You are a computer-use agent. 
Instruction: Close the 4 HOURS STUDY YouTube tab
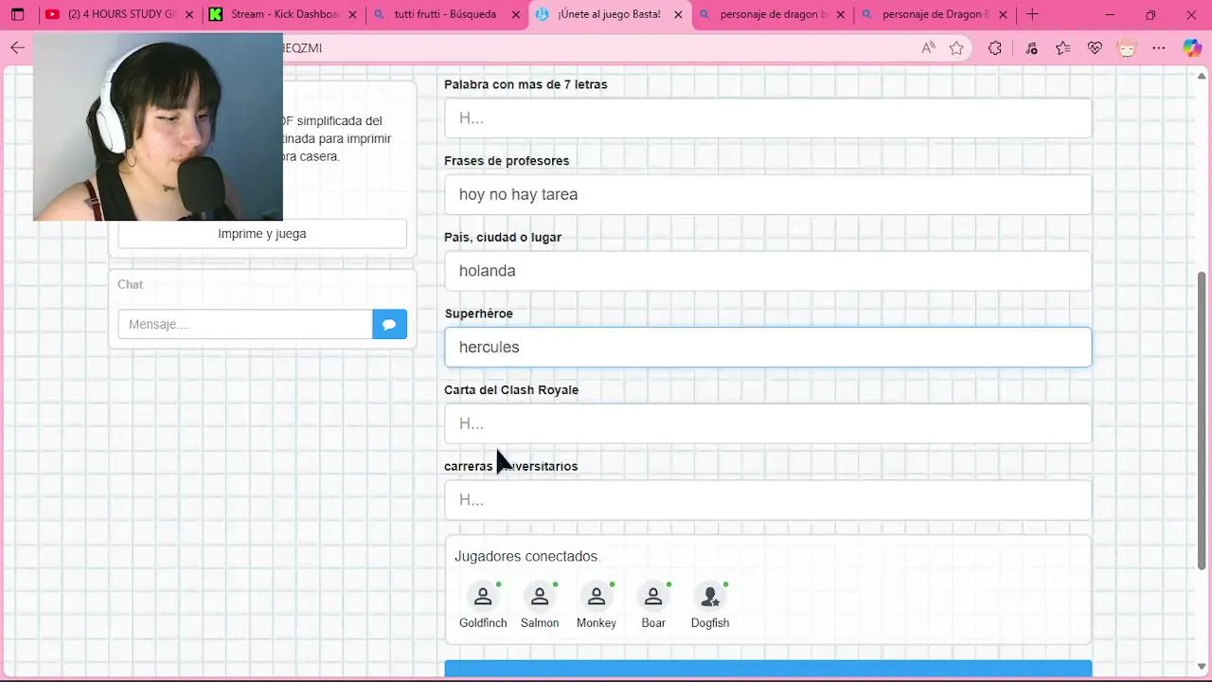click(189, 14)
